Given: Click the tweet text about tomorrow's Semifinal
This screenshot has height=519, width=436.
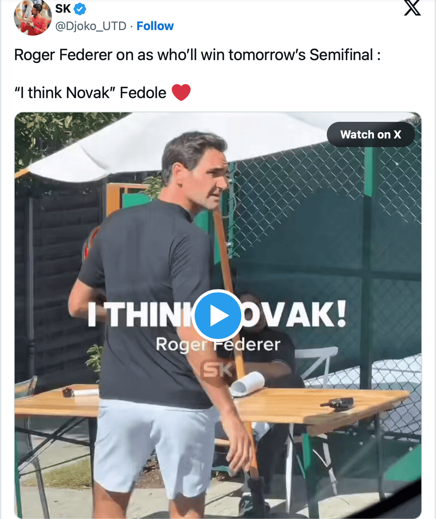Looking at the screenshot, I should [x=197, y=55].
